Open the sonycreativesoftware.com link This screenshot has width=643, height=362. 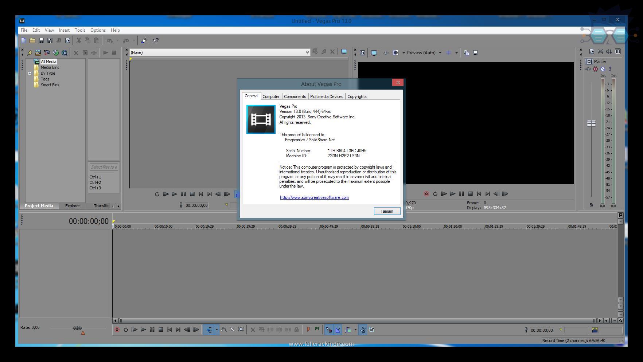point(314,197)
